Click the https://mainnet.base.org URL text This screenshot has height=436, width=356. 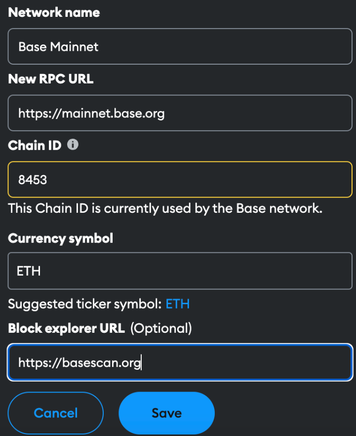(x=91, y=114)
